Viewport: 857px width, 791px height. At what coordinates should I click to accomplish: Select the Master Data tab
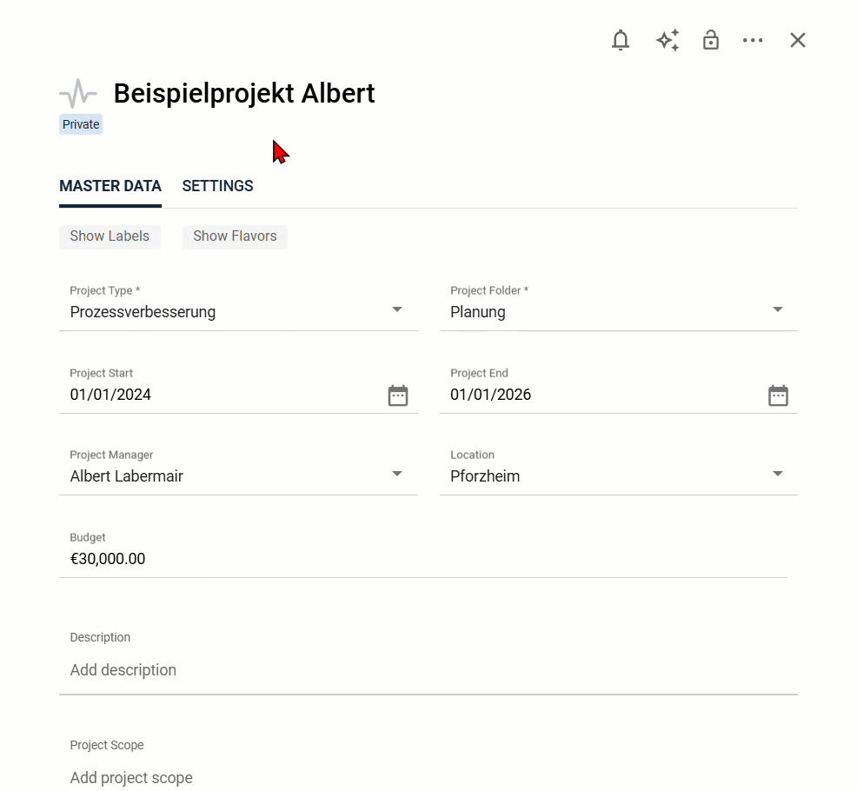(110, 186)
